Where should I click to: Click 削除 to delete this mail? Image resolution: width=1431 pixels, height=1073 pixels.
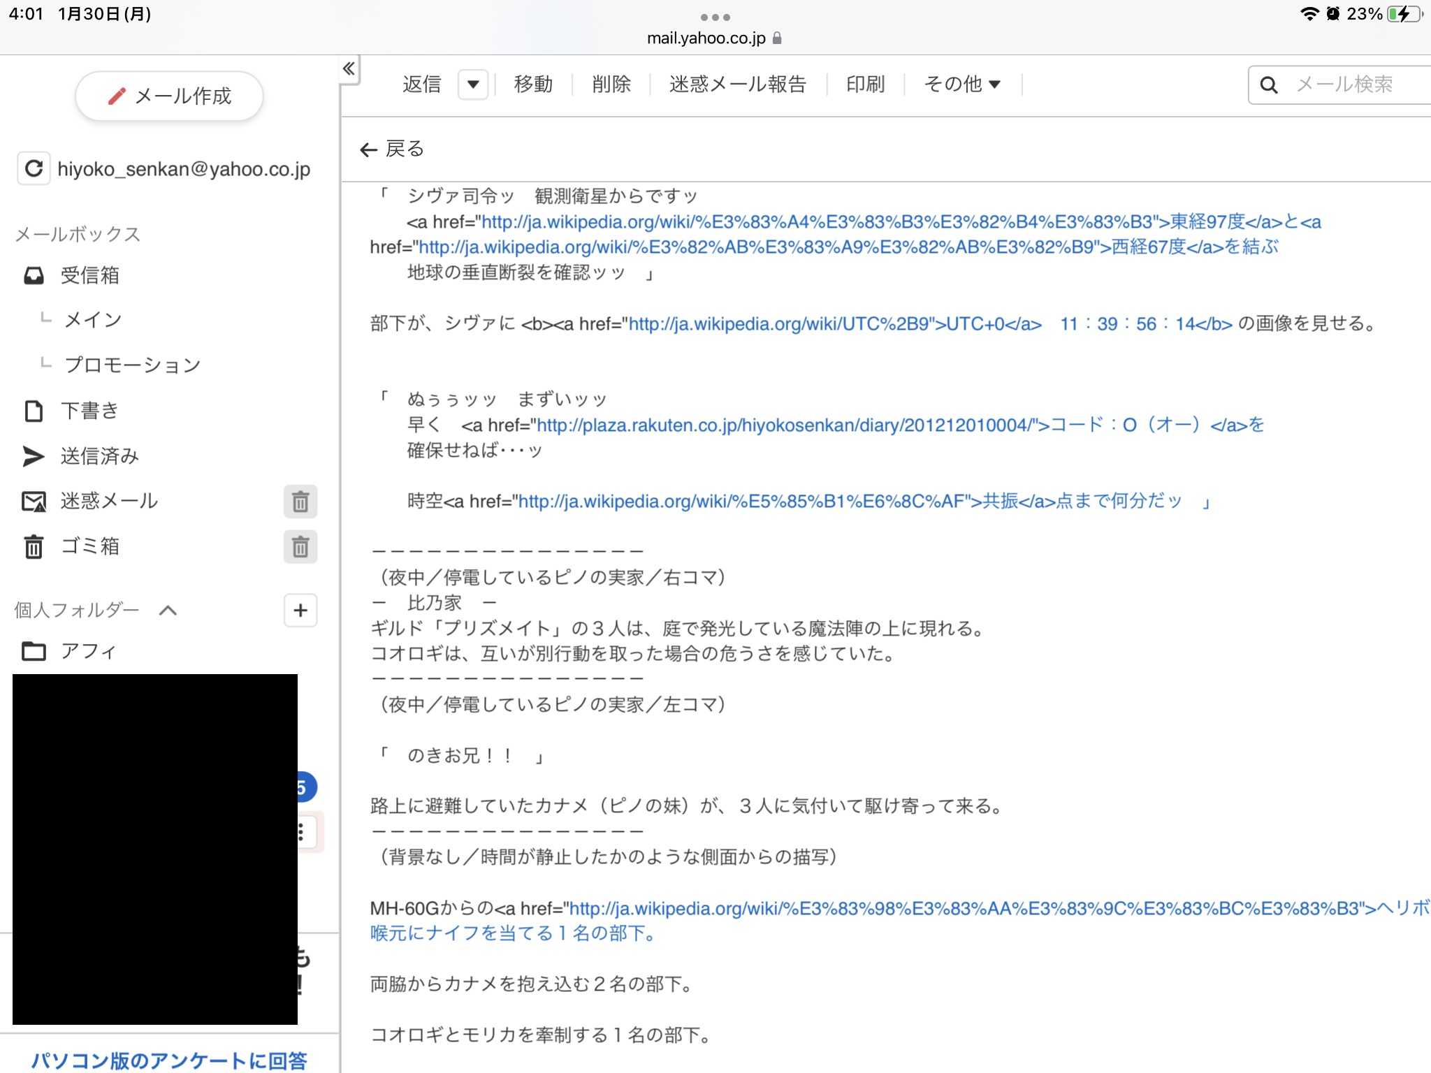coord(611,85)
